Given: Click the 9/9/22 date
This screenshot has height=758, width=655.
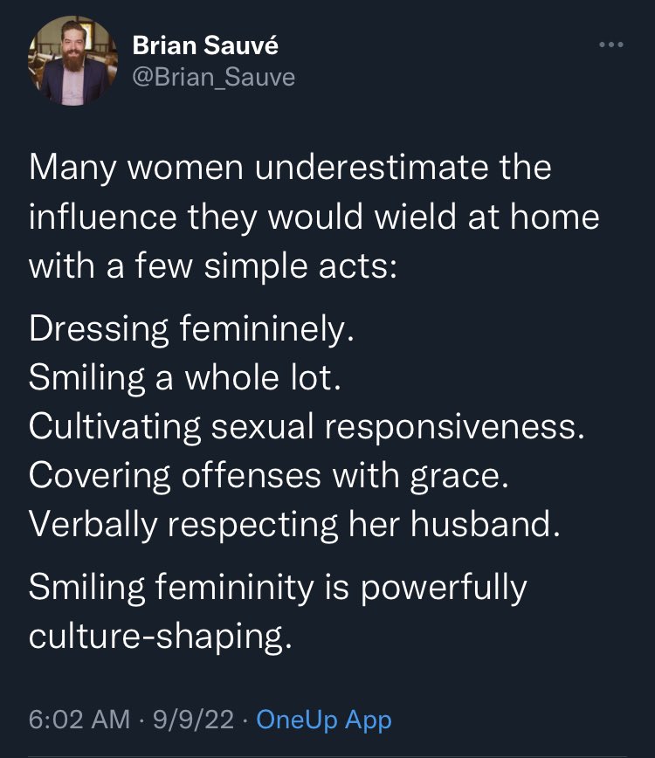Looking at the screenshot, I should (193, 720).
